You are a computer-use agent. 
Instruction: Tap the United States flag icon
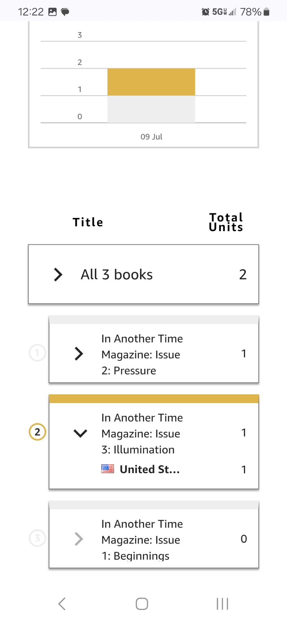108,469
